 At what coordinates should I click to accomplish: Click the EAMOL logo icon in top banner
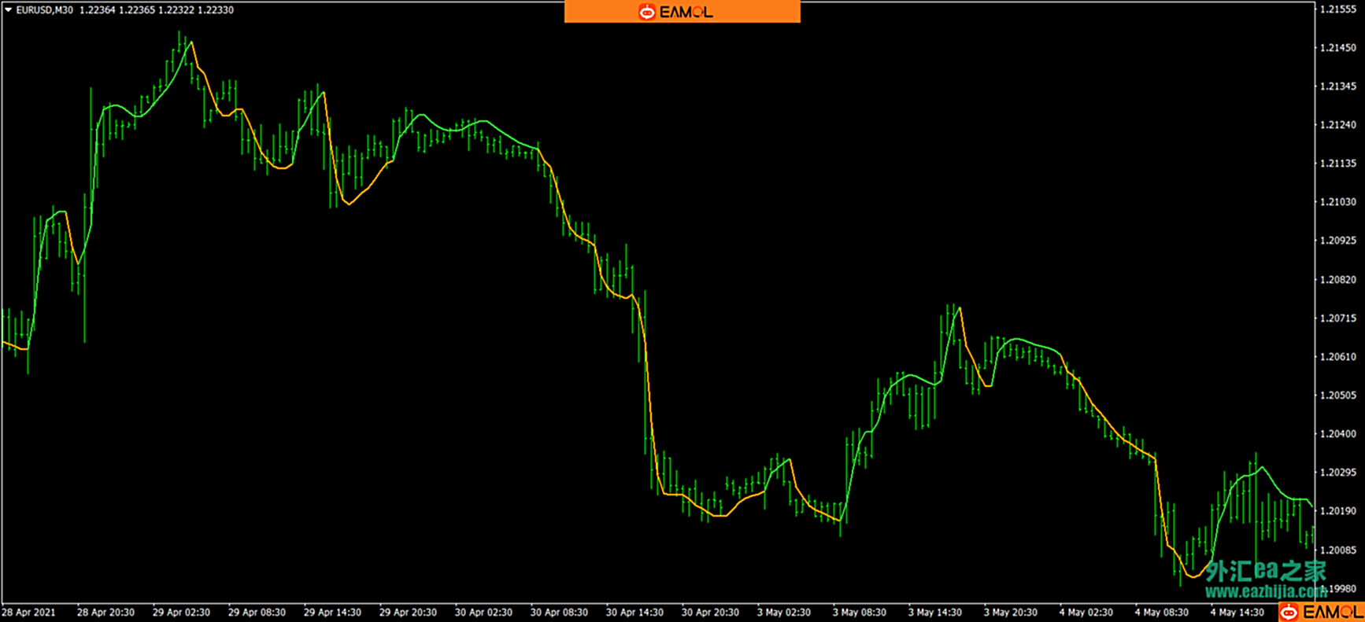point(646,12)
